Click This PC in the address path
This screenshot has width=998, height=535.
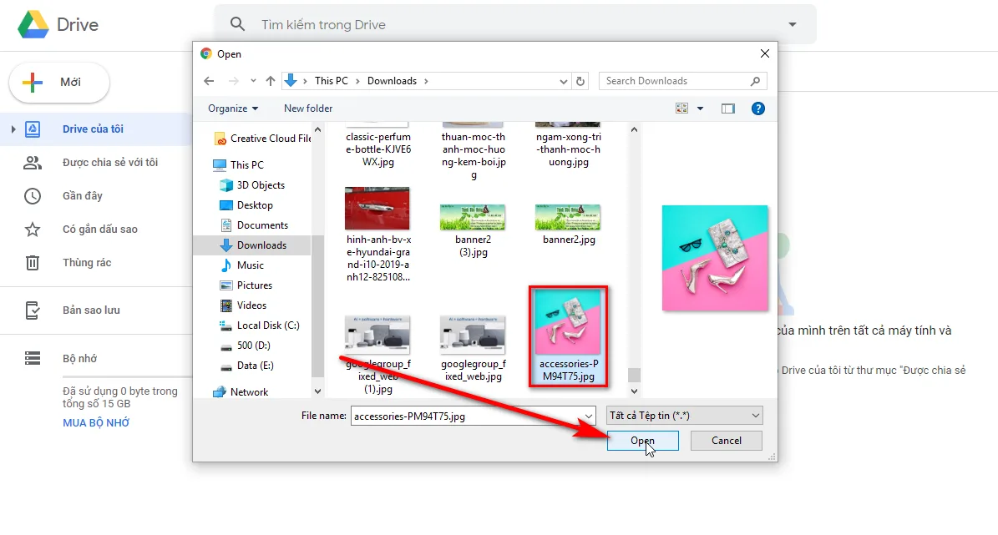[331, 81]
